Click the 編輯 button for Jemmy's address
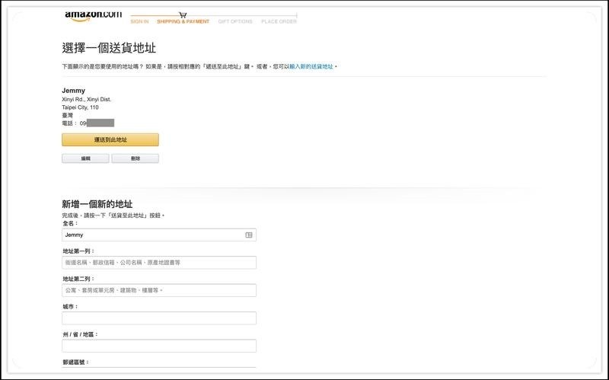Image resolution: width=609 pixels, height=380 pixels. pos(85,158)
